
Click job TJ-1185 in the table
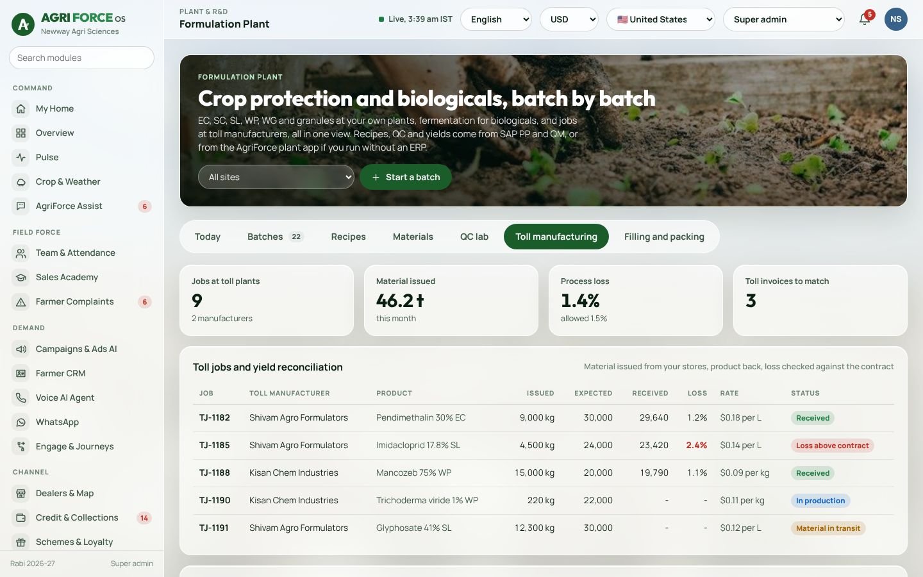[215, 445]
